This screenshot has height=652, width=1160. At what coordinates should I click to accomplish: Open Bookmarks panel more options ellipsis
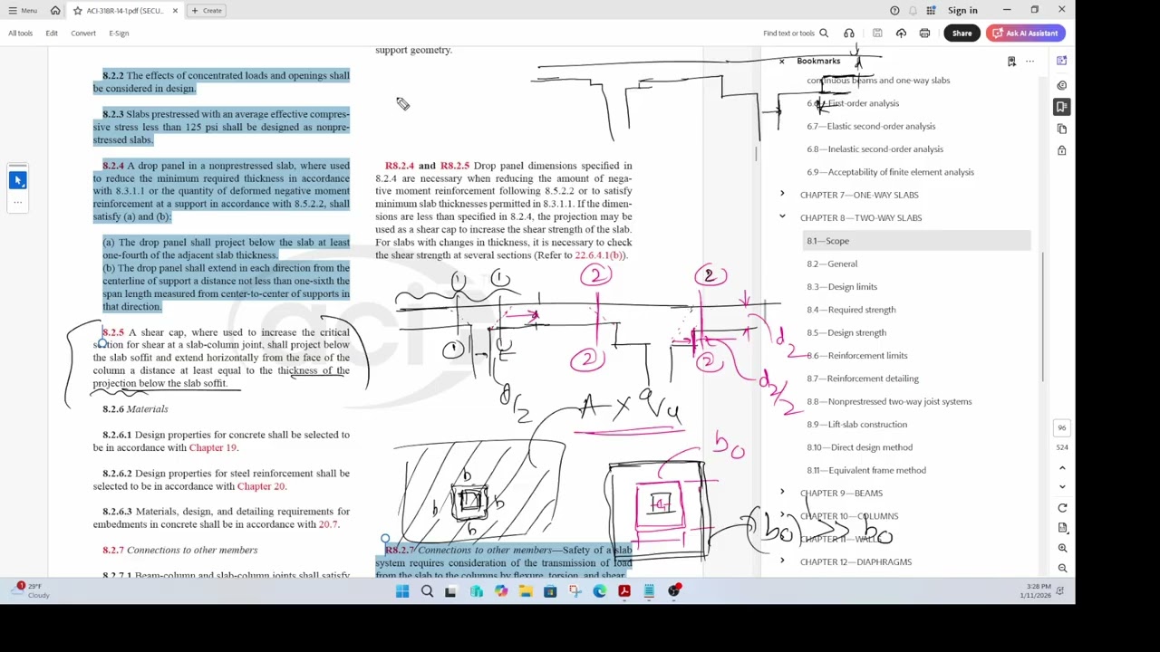click(1029, 61)
